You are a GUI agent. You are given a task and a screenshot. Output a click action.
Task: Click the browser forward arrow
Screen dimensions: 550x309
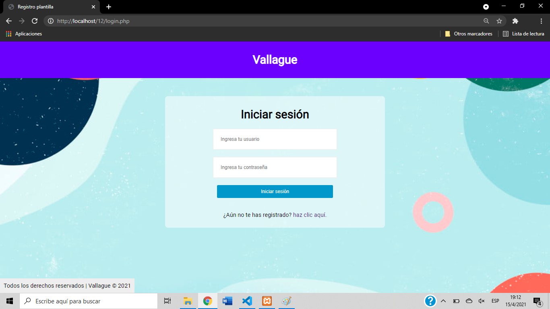(22, 21)
